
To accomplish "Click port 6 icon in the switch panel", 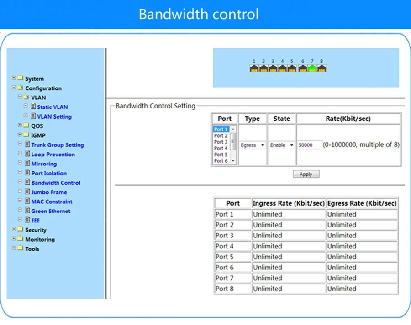I will click(x=303, y=68).
